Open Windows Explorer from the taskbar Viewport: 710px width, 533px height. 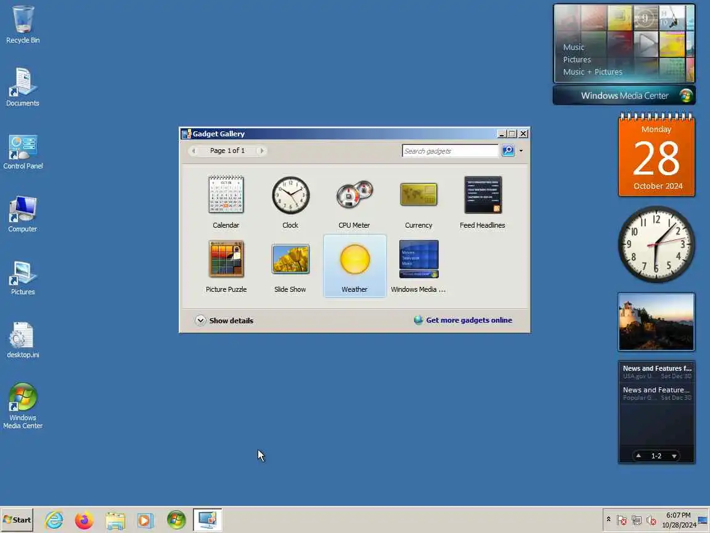click(x=115, y=520)
